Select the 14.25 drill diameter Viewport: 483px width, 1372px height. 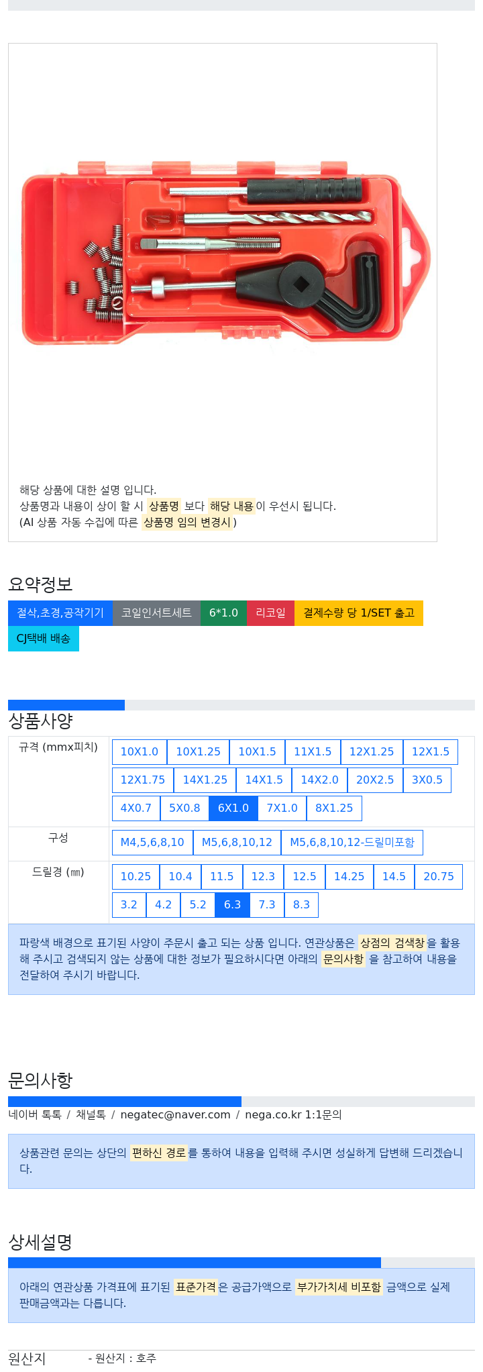pyautogui.click(x=349, y=877)
